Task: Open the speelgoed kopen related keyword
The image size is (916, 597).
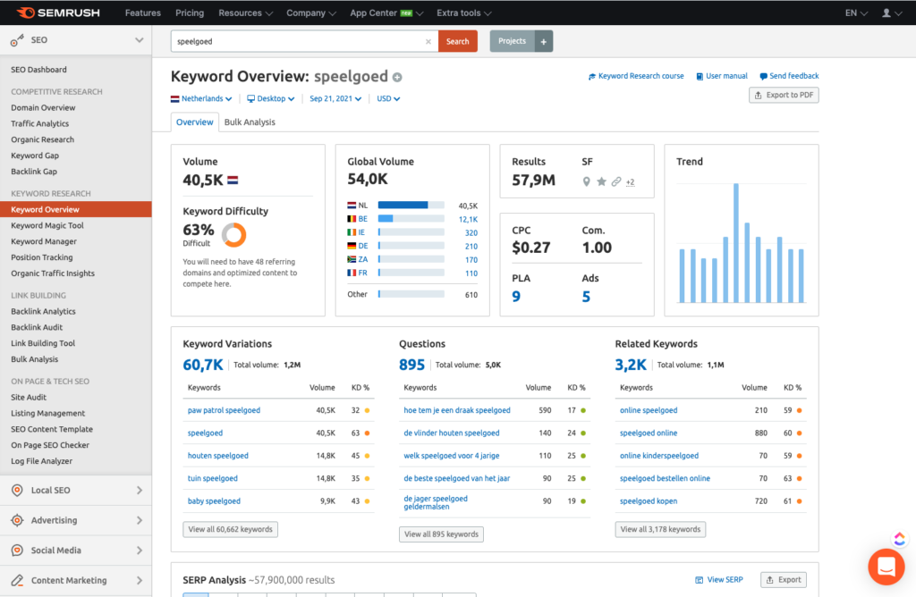Action: pos(649,501)
